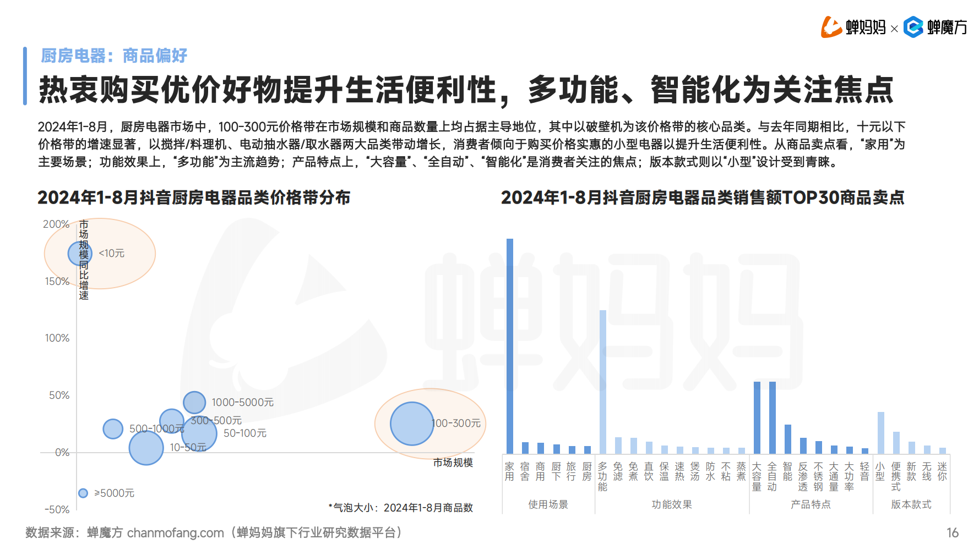Click the 市场规模 horizontal axis title

tap(453, 463)
